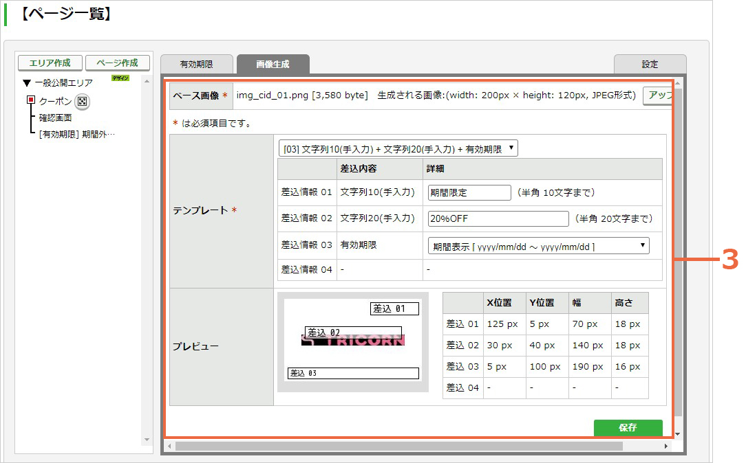746x463 pixels.
Task: Click the QR code icon beside クーポン
Action: tap(83, 102)
